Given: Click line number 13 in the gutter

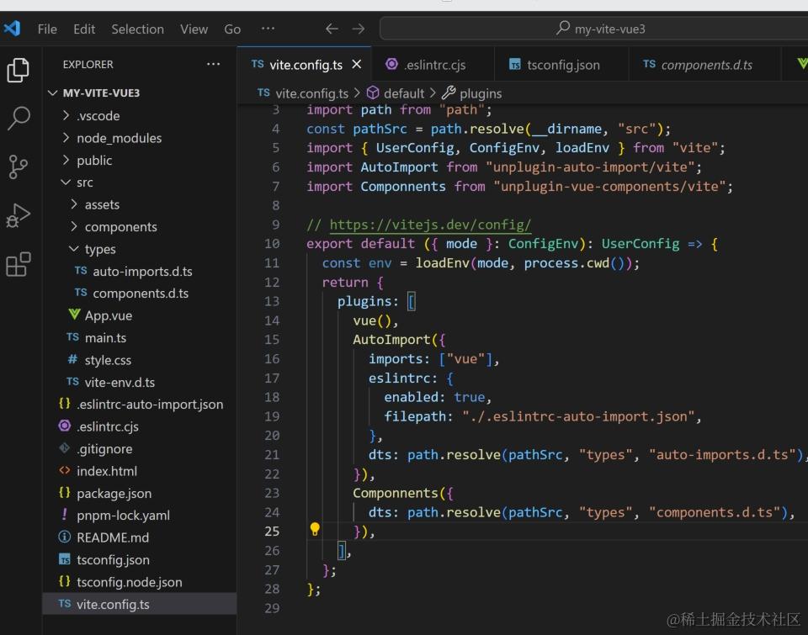Looking at the screenshot, I should point(272,301).
